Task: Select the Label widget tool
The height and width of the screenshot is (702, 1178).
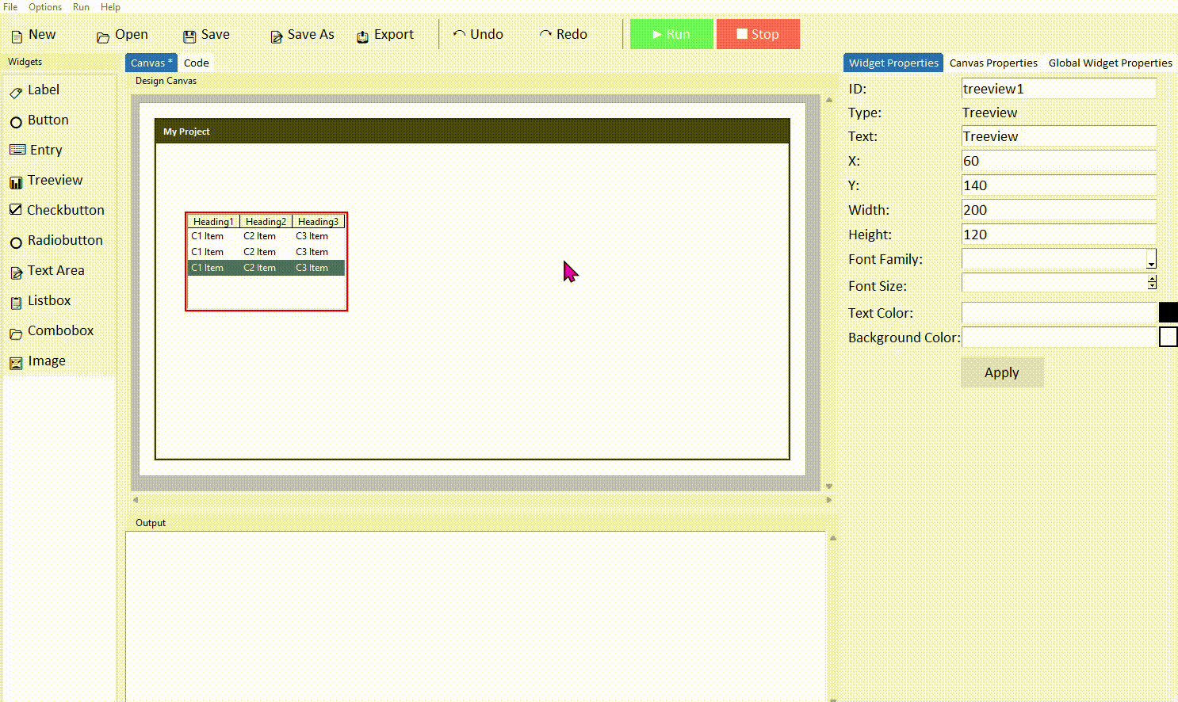Action: point(44,90)
